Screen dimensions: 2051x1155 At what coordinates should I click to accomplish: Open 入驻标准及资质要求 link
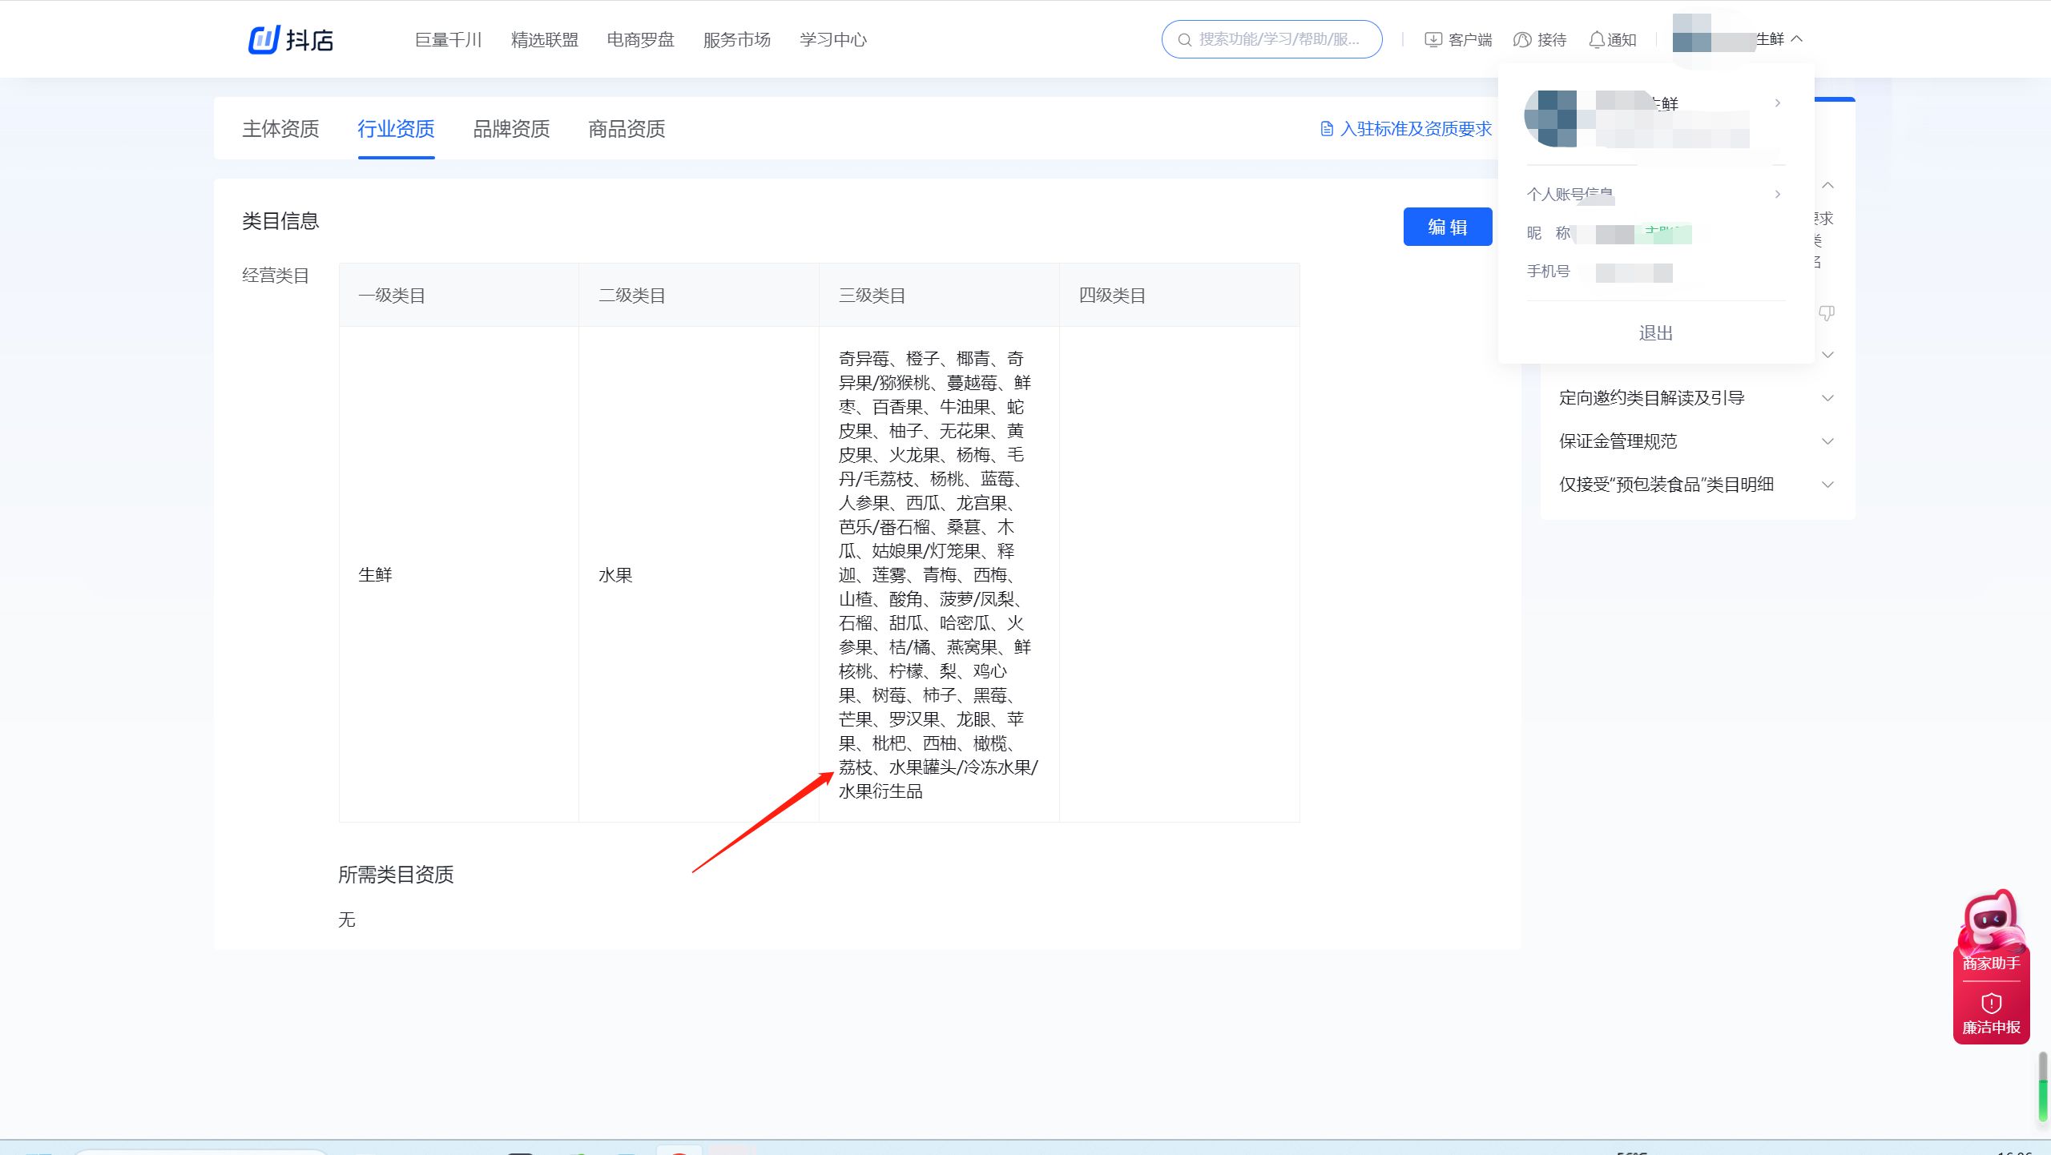(x=1416, y=129)
